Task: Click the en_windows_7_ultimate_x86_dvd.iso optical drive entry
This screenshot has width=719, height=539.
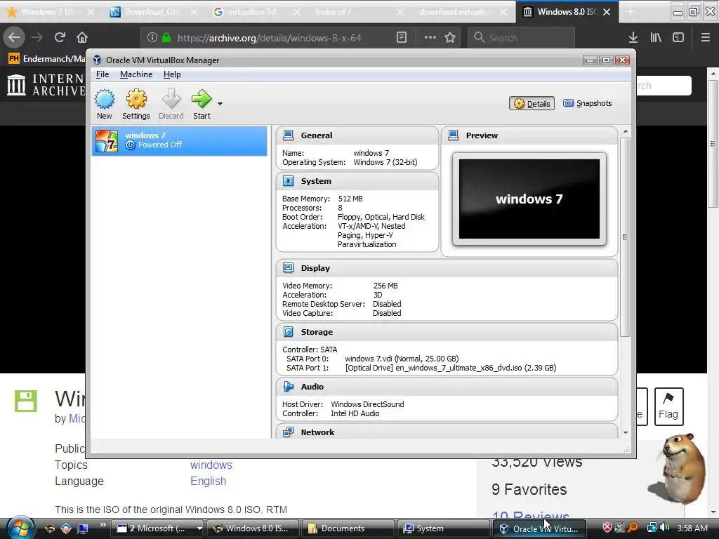Action: [x=450, y=368]
